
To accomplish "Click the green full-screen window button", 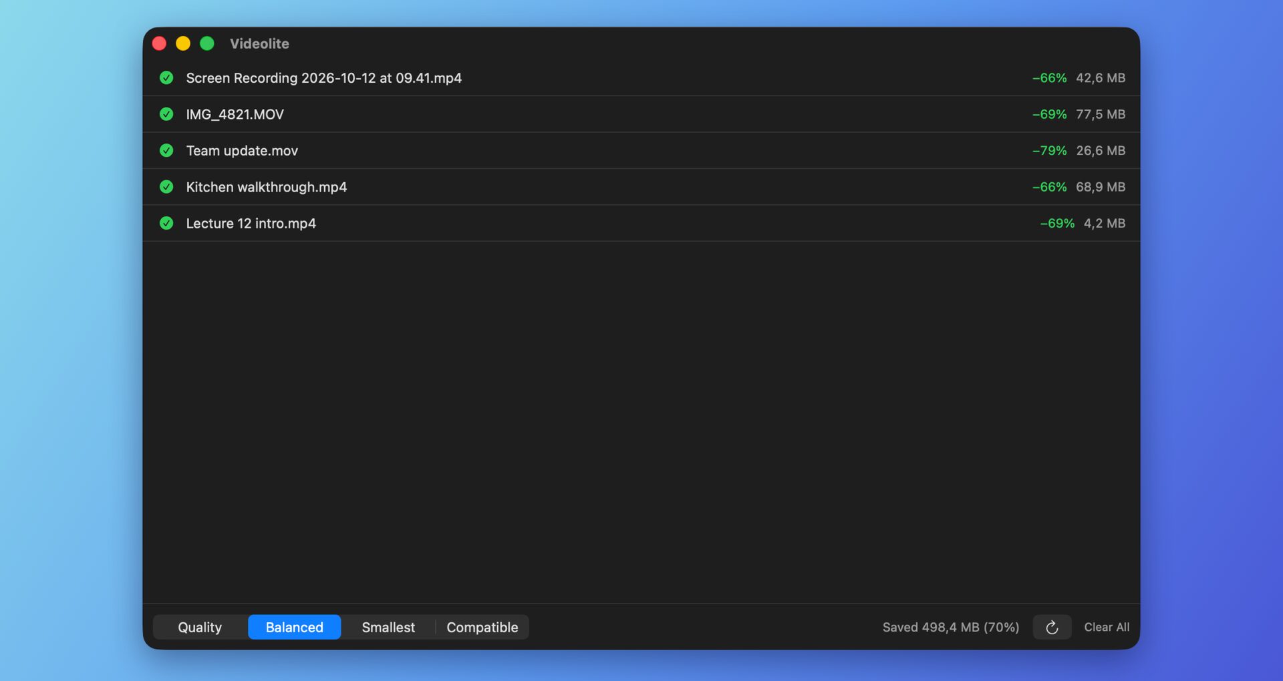I will 207,43.
